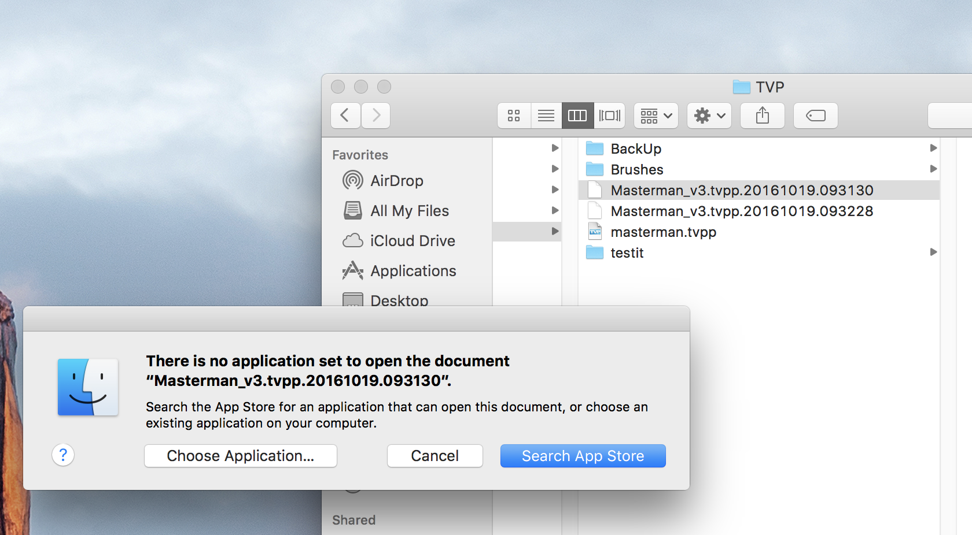Open Desktop in the sidebar
This screenshot has height=535, width=972.
[385, 299]
